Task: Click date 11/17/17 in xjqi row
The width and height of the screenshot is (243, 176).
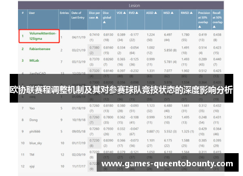Action: 79,166
